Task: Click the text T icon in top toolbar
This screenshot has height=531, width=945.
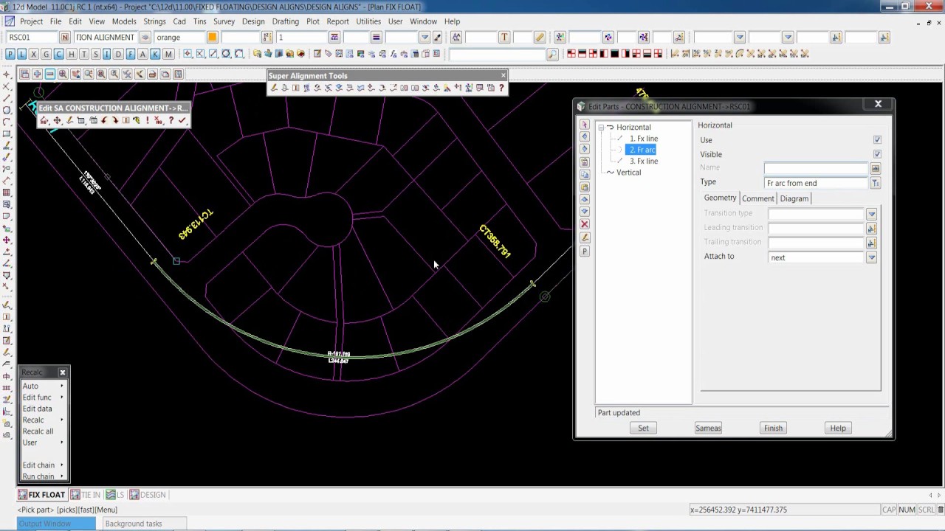Action: (x=504, y=37)
